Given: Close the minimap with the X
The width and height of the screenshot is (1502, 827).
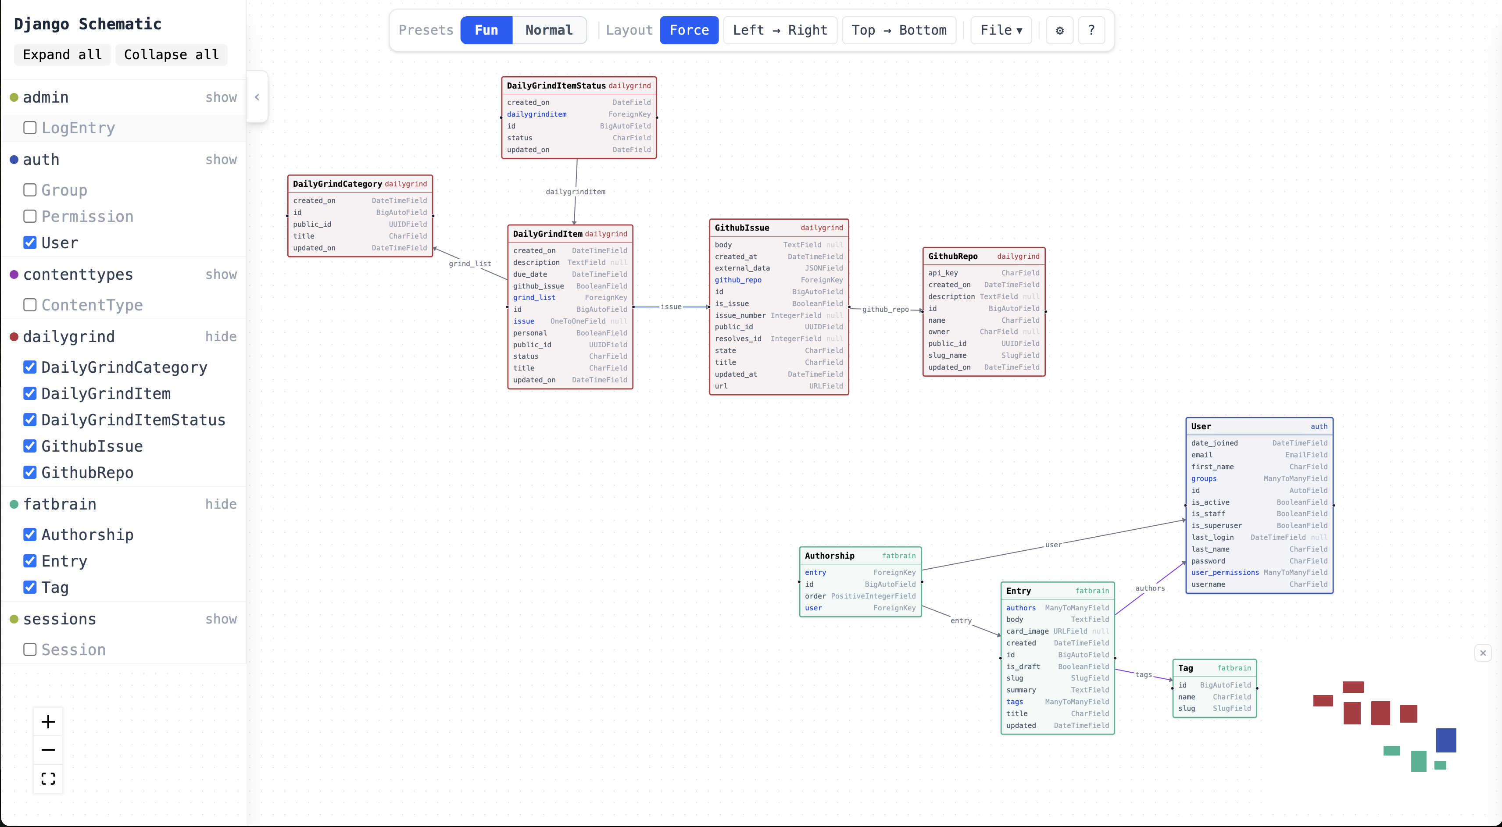Looking at the screenshot, I should [1483, 653].
